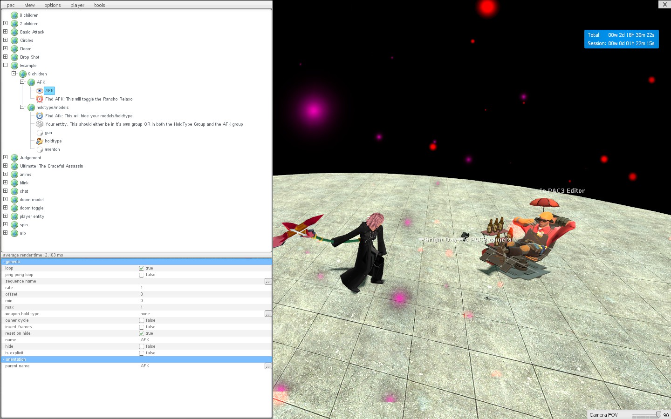Click the model icon next to gun
This screenshot has width=671, height=419.
40,133
